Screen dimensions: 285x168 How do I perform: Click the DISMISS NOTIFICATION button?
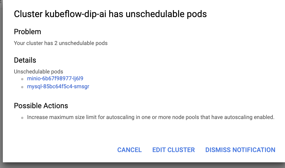[x=240, y=150]
